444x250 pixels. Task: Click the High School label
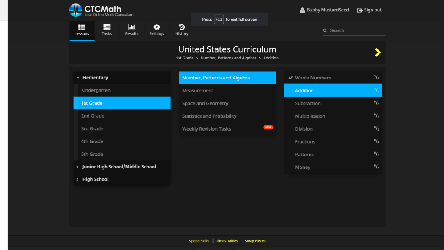95,179
